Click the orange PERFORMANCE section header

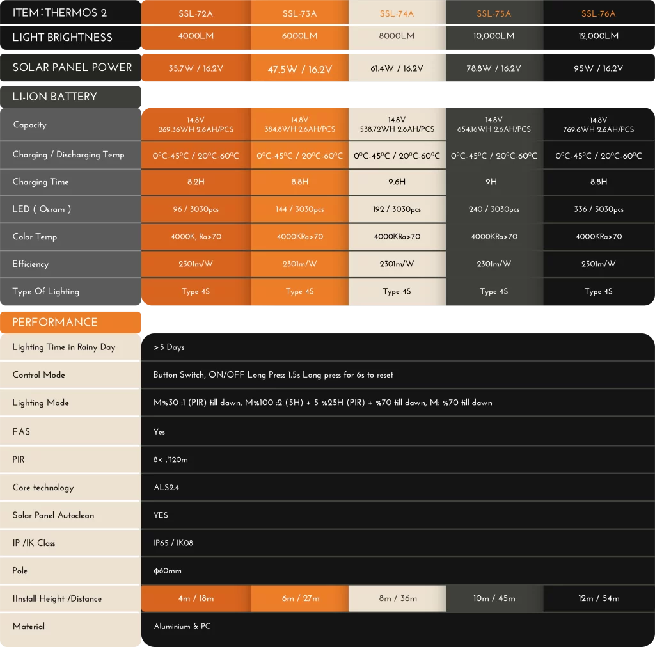pyautogui.click(x=70, y=322)
